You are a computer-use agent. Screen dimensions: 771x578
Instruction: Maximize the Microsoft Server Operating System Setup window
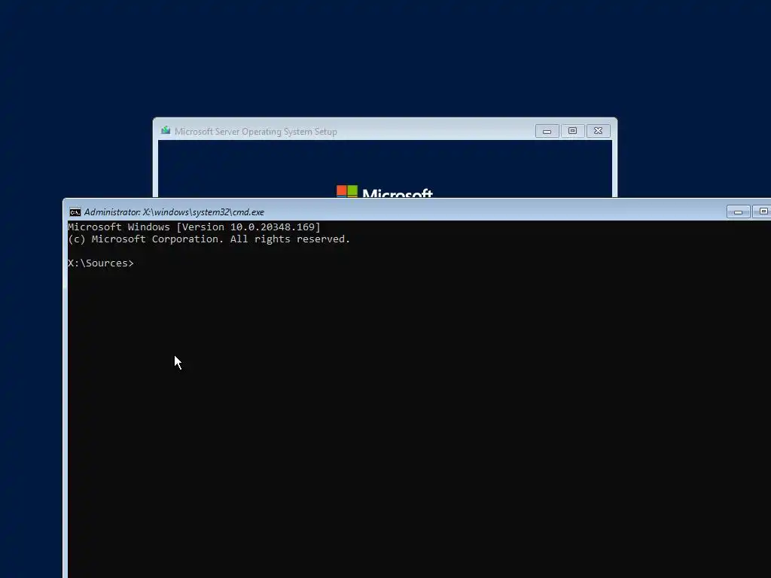(572, 131)
